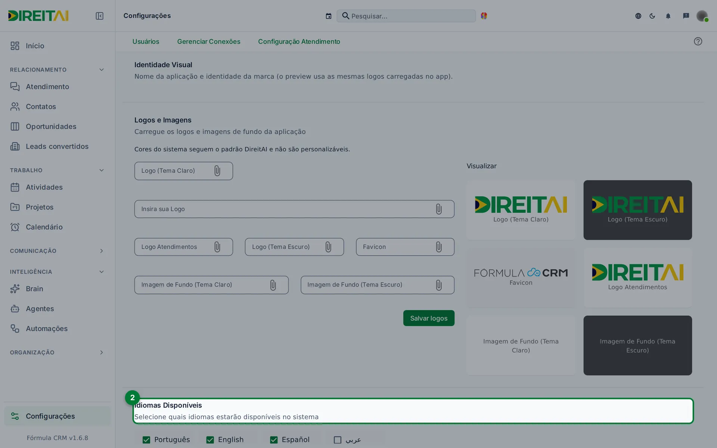Click paperclip in Insira sua Logo
Screen dimensions: 717x448
click(x=439, y=209)
